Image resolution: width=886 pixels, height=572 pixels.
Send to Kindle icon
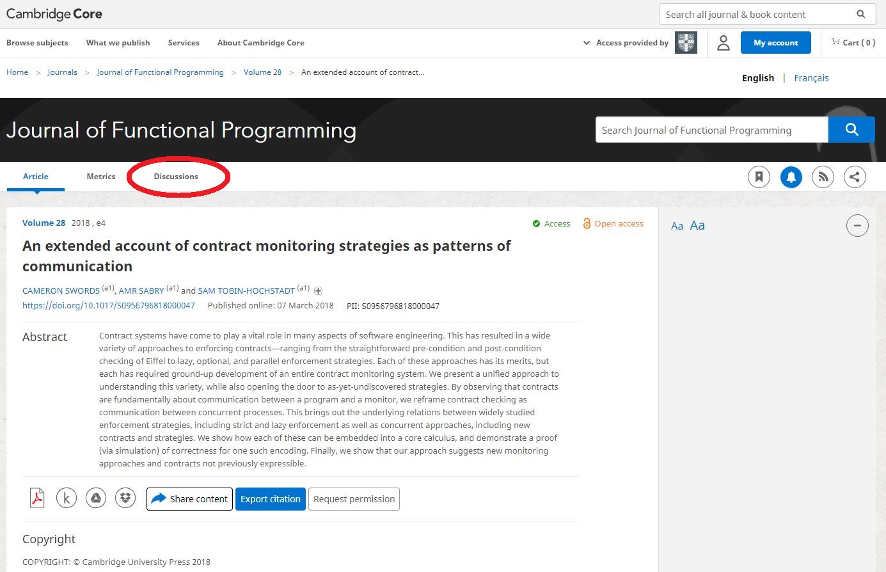click(67, 498)
